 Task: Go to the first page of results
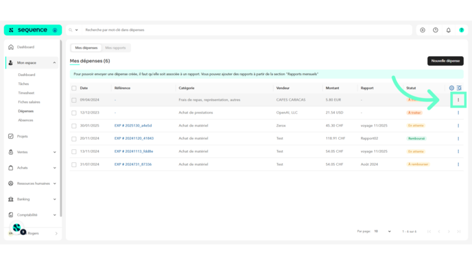pos(429,231)
